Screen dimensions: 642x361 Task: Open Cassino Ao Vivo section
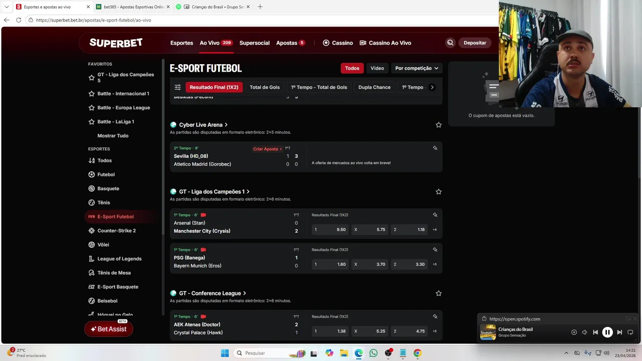[x=385, y=43]
